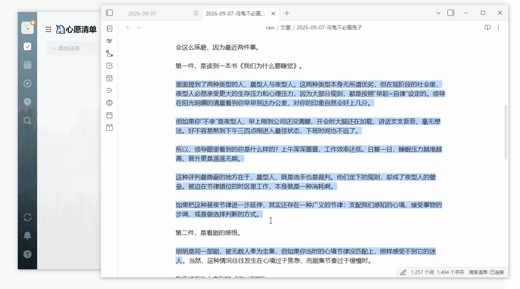Image resolution: width=520 pixels, height=289 pixels.
Task: Click the whale icon in the ribbon
Action: (109, 41)
